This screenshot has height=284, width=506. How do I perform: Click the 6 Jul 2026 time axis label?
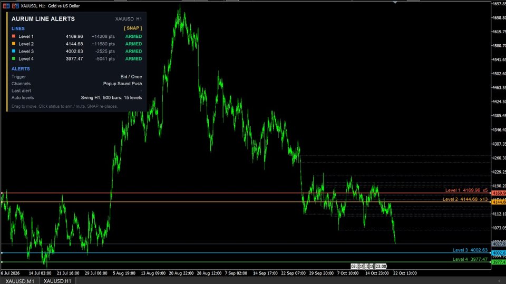click(x=11, y=273)
